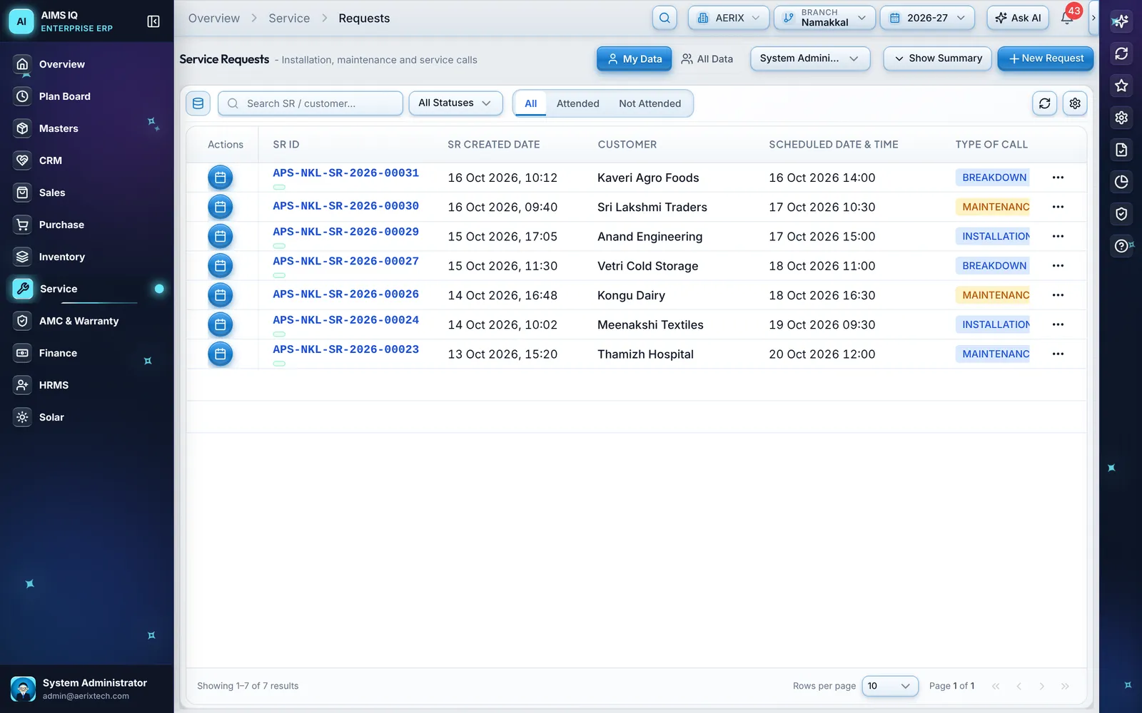The width and height of the screenshot is (1142, 713).
Task: Click the Ask AI button
Action: coord(1018,18)
